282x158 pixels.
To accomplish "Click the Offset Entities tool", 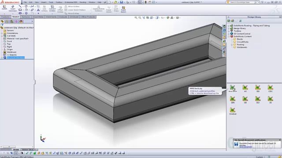I will [60, 9].
